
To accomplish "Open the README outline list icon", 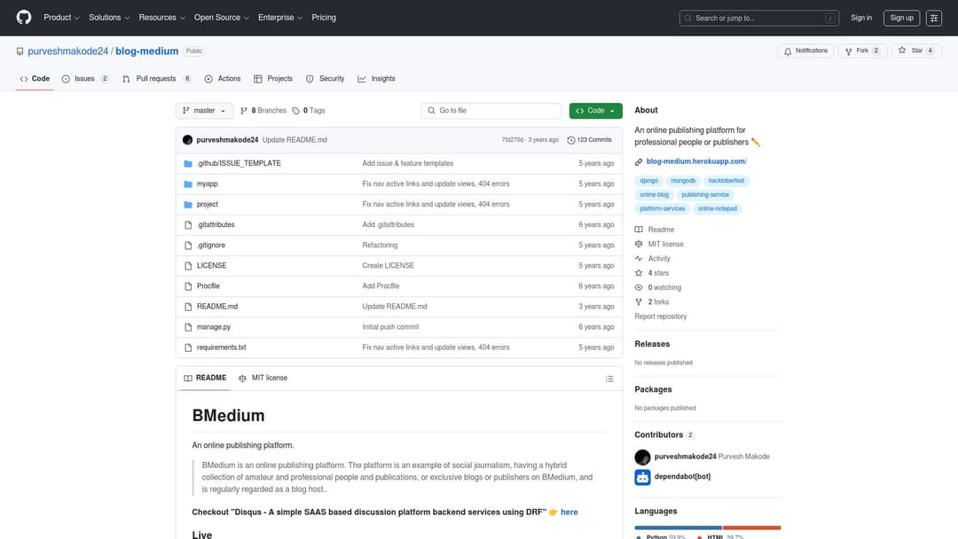I will [x=609, y=379].
